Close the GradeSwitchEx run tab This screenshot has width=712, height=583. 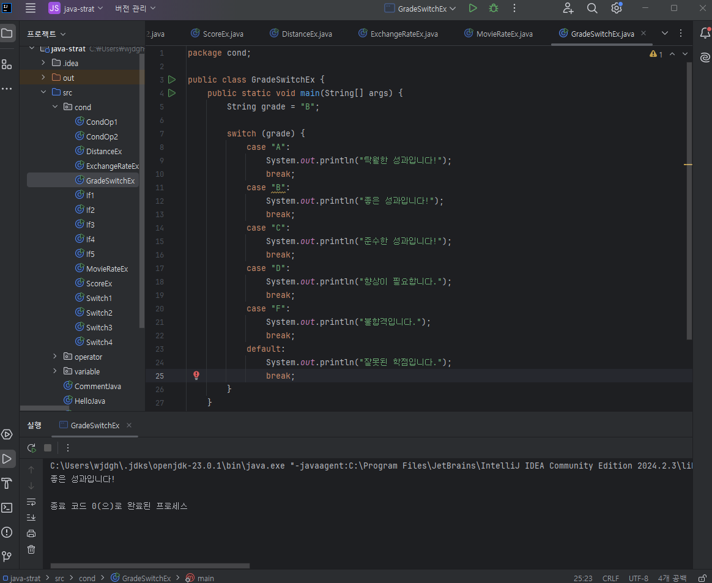(x=129, y=425)
